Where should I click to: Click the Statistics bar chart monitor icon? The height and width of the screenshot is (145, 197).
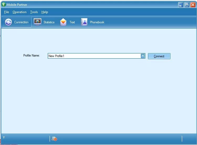tap(38, 22)
